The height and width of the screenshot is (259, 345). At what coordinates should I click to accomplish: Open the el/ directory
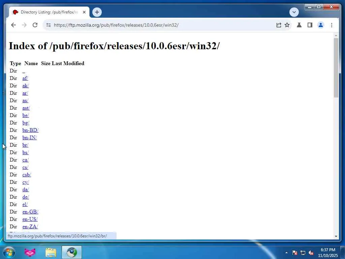[25, 204]
